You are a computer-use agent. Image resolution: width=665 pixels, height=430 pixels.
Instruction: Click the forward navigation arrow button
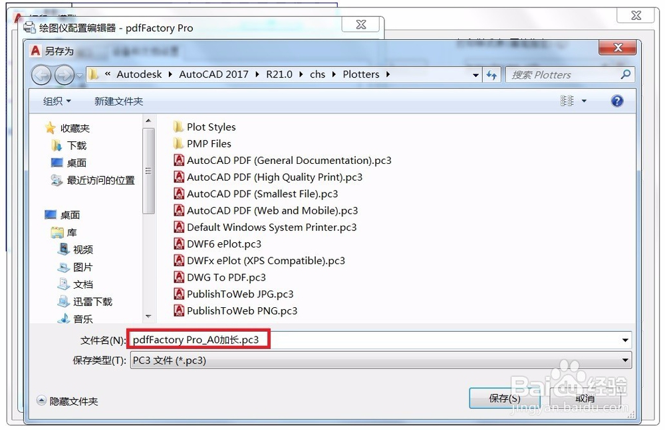pyautogui.click(x=64, y=76)
